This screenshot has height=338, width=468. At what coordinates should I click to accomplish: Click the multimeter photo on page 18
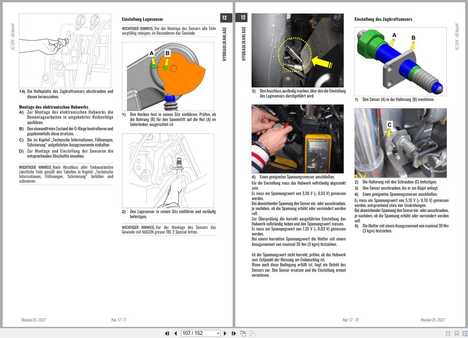click(x=297, y=139)
